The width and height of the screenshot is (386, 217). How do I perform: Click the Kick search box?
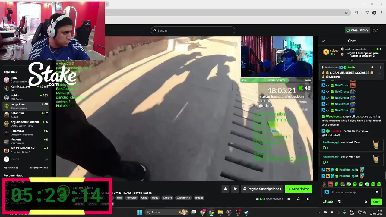(x=193, y=30)
